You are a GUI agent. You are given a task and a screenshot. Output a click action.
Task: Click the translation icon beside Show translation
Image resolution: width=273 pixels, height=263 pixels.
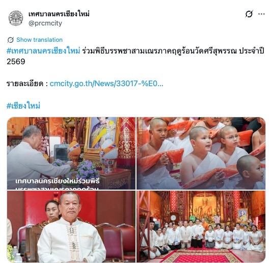[11, 40]
